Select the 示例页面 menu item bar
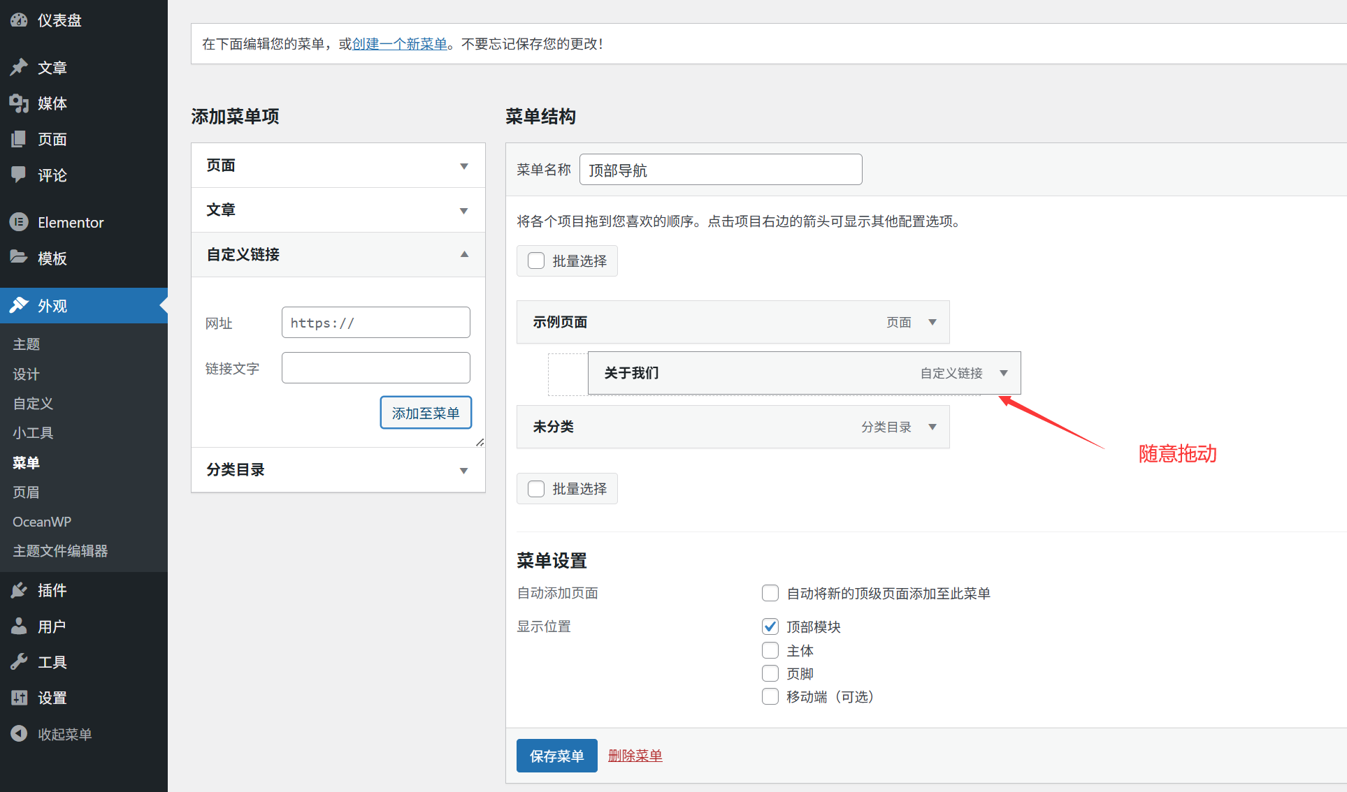The image size is (1347, 792). 733,322
